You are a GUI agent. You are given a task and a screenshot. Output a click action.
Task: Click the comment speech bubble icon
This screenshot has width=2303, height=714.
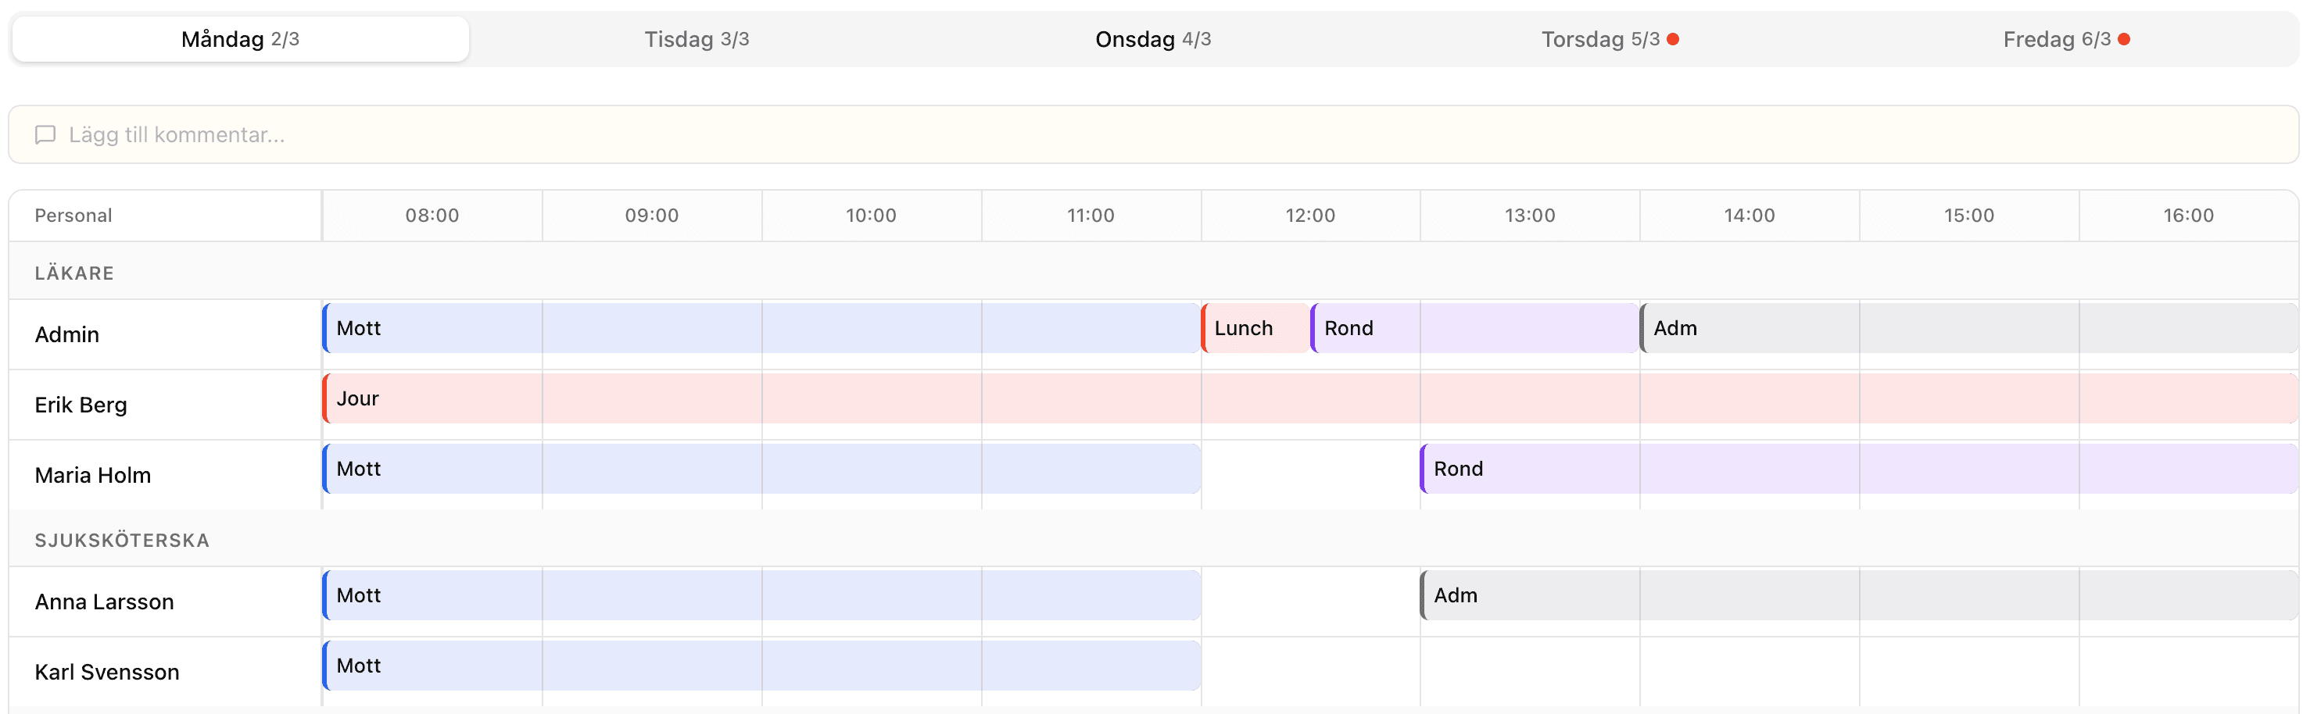pyautogui.click(x=45, y=134)
